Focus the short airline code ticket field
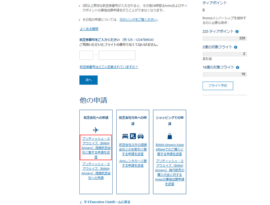270x205 pixels. [x=86, y=55]
